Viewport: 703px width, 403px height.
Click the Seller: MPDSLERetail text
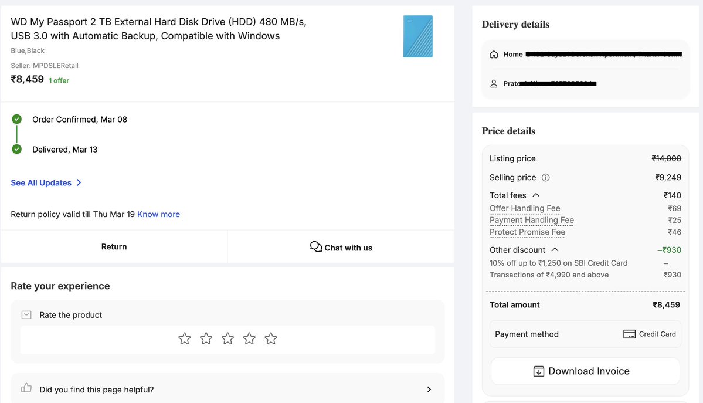45,66
